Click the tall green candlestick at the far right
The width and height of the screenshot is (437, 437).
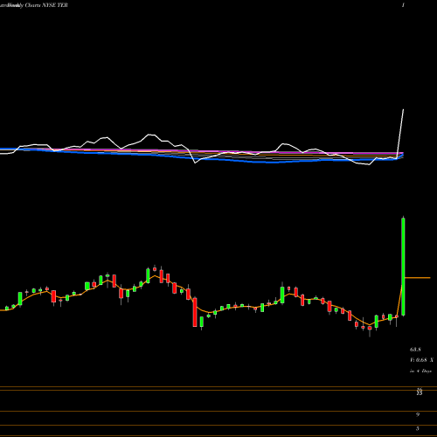pyautogui.click(x=403, y=267)
